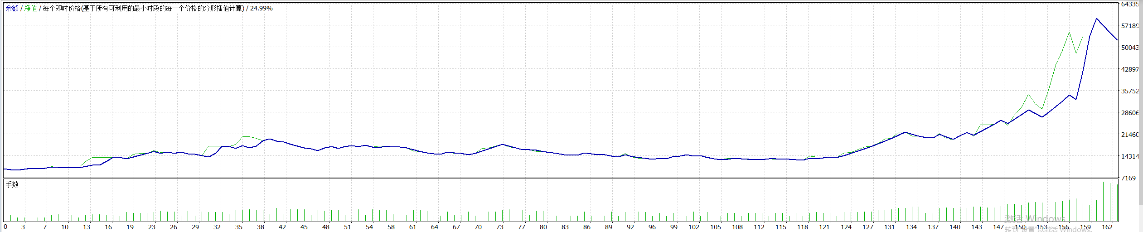
Task: Click the 28606 y-axis value
Action: click(x=1130, y=113)
